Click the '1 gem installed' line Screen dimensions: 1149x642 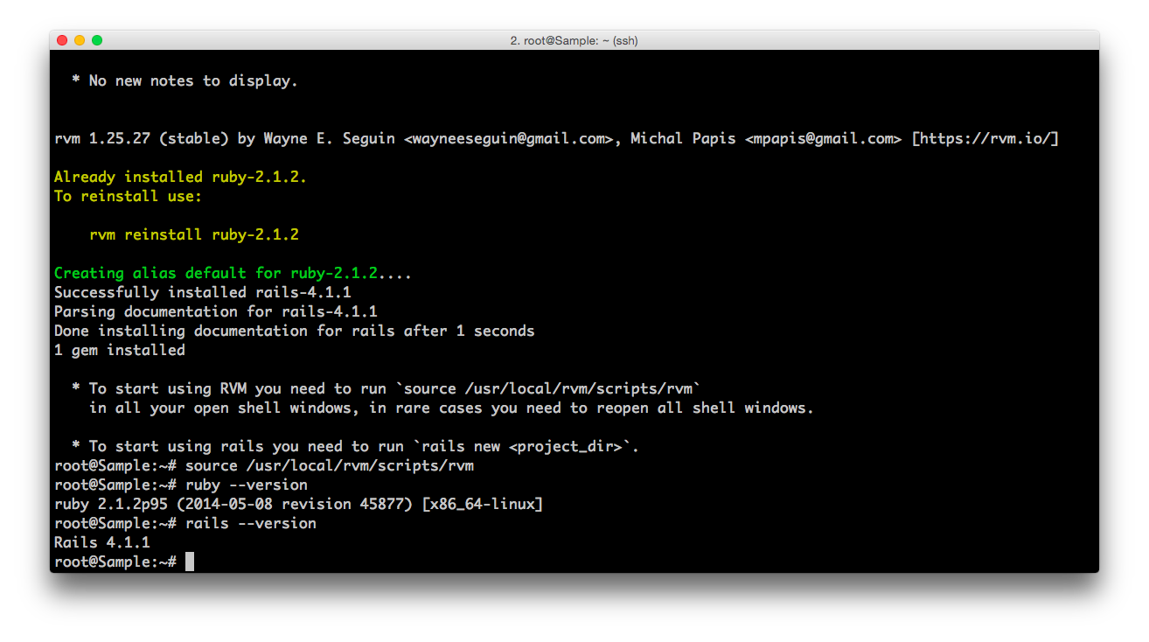[x=120, y=350]
